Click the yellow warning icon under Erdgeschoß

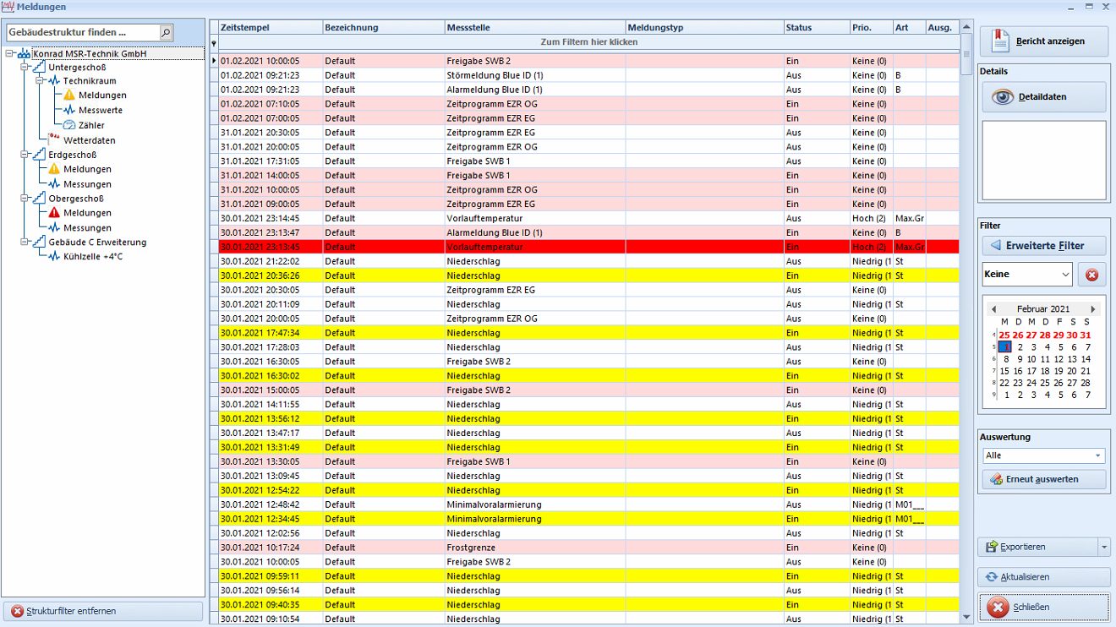(54, 169)
